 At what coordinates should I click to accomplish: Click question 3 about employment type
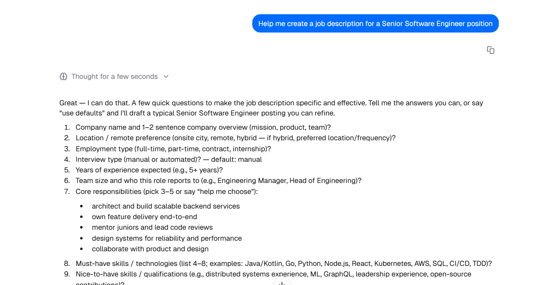[172, 148]
